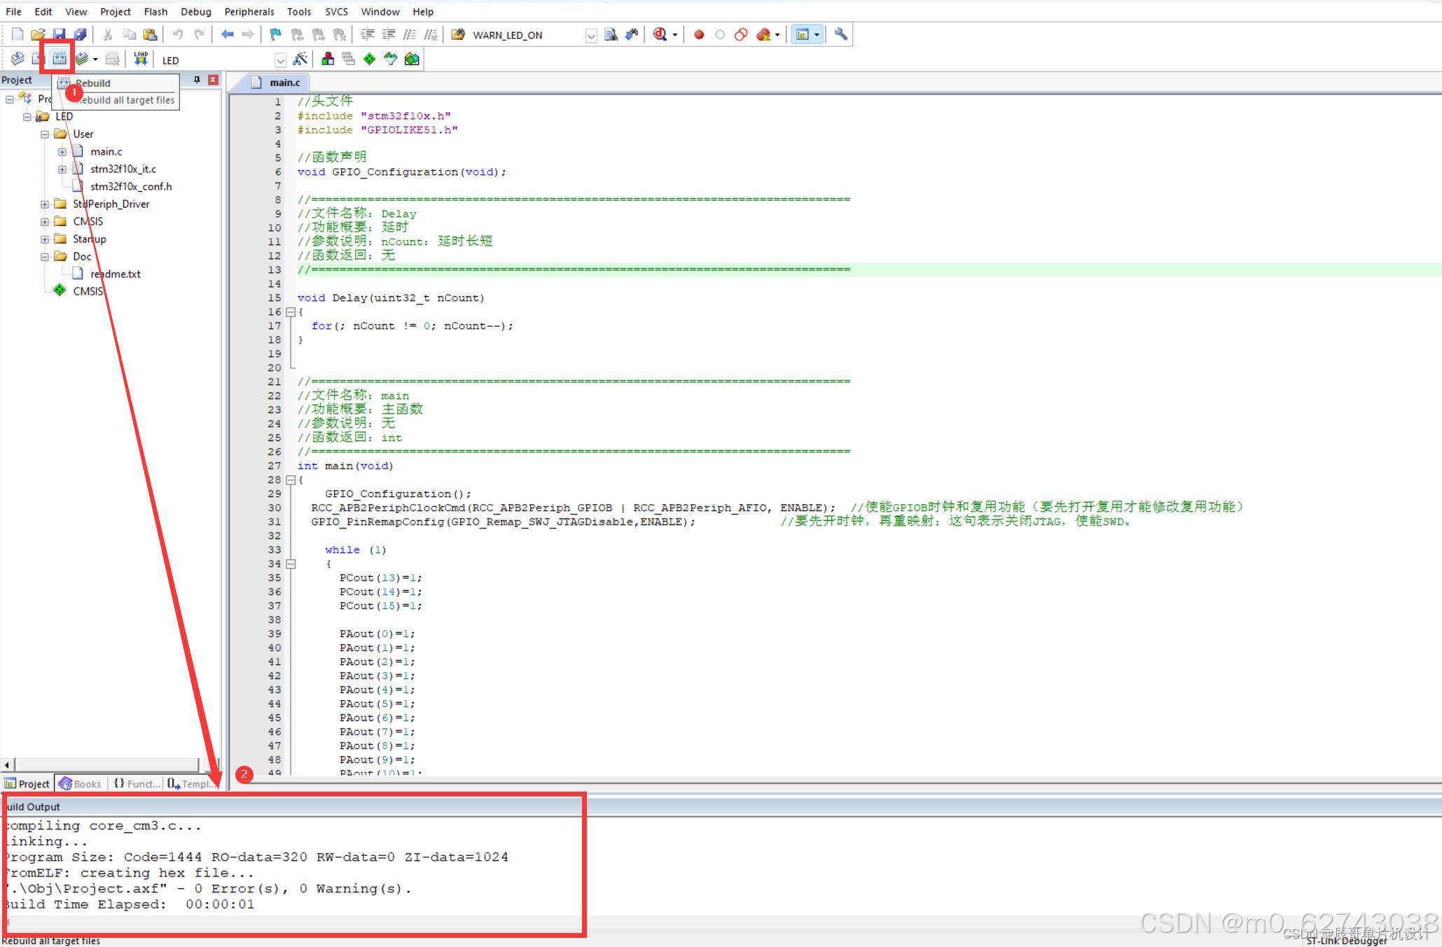
Task: Open Options for Target magic wand icon
Action: (x=300, y=59)
